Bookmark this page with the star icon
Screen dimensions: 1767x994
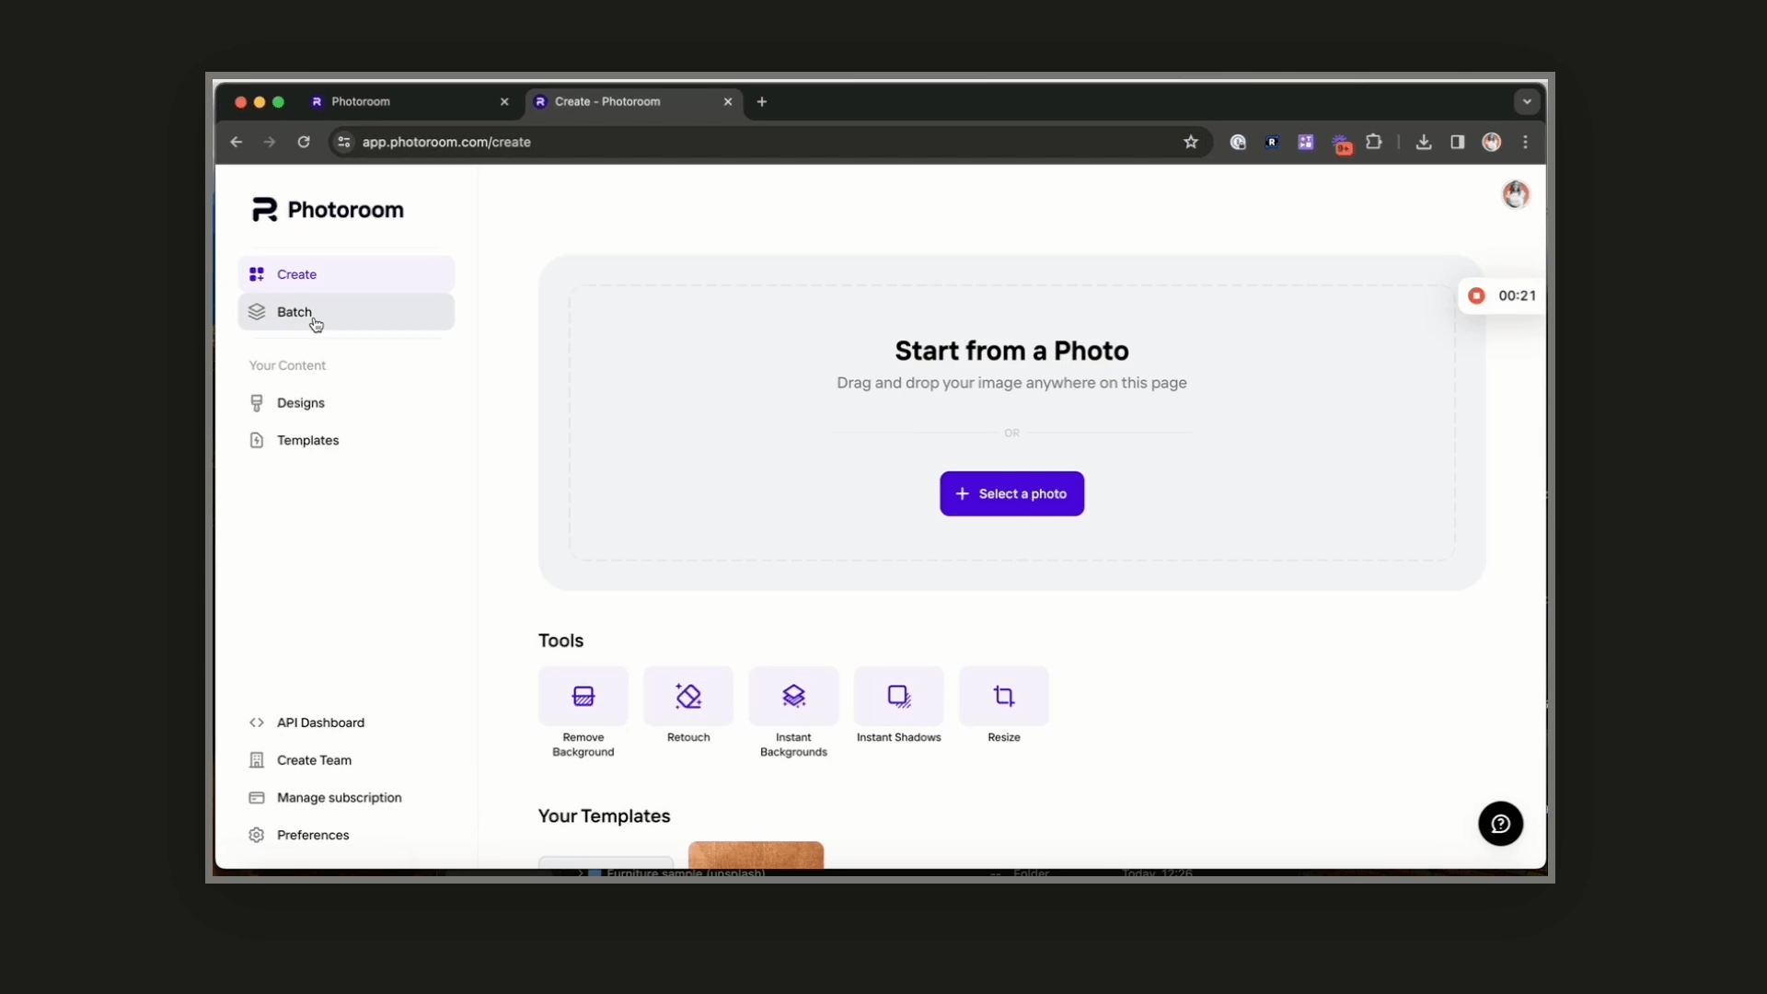(1191, 142)
